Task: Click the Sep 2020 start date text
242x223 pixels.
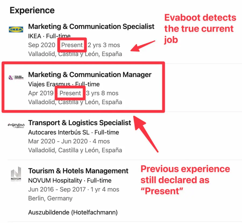Action: point(42,45)
